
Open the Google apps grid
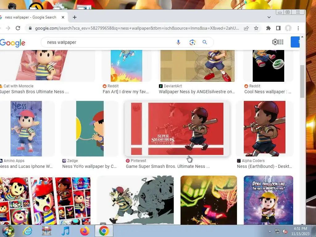tap(281, 42)
